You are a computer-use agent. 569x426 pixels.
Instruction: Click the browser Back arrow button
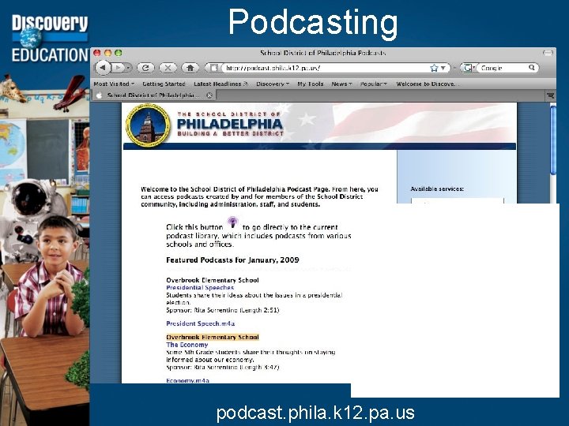(103, 68)
